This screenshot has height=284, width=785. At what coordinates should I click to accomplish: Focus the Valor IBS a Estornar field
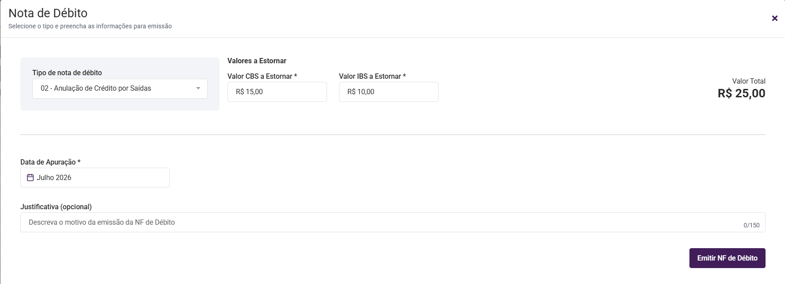(389, 92)
